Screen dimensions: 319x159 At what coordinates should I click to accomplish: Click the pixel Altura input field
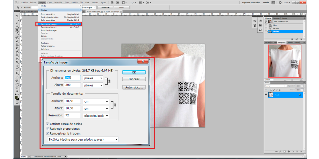tap(73, 85)
